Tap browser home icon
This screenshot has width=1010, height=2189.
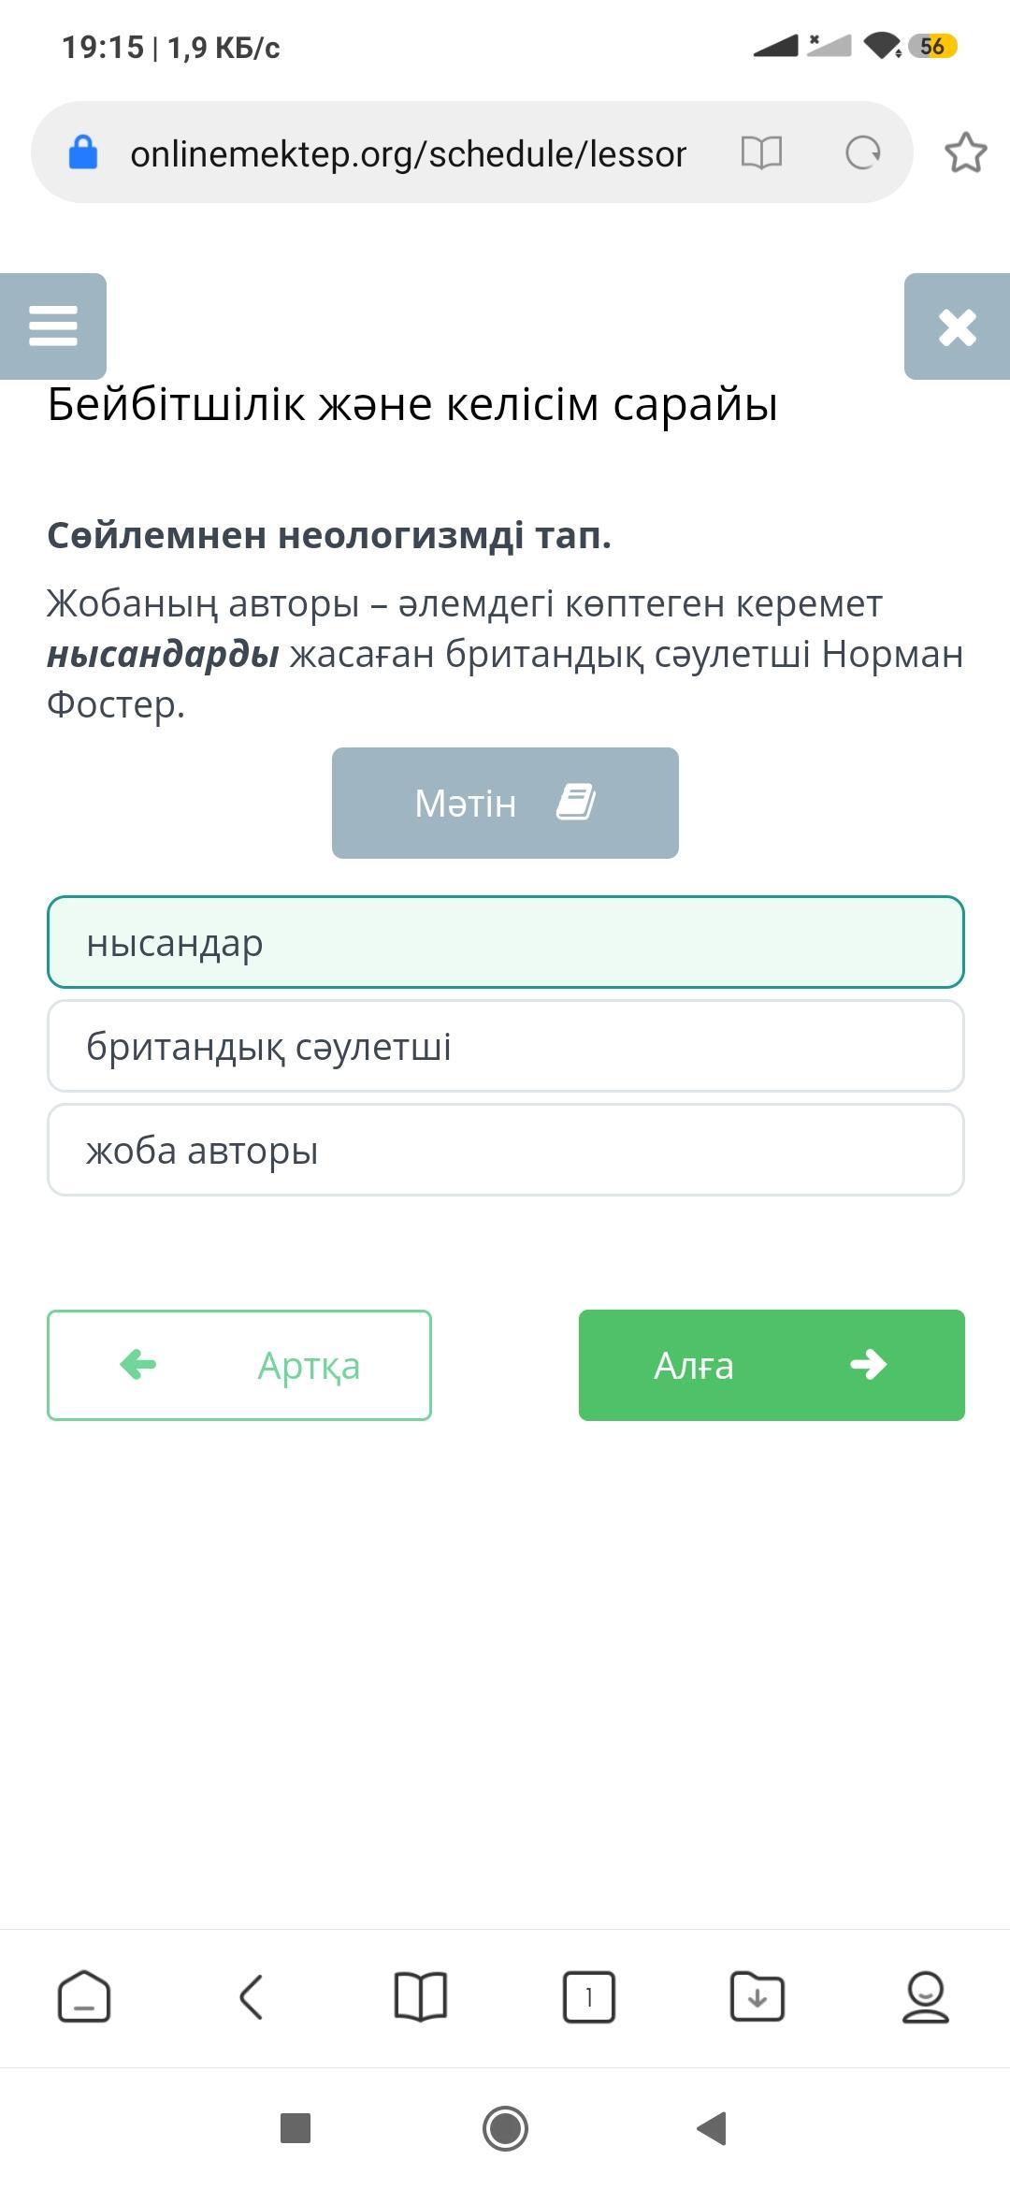(84, 1997)
